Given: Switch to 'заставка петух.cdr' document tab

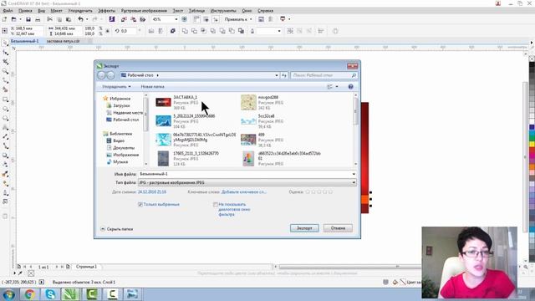Looking at the screenshot, I should (63, 41).
